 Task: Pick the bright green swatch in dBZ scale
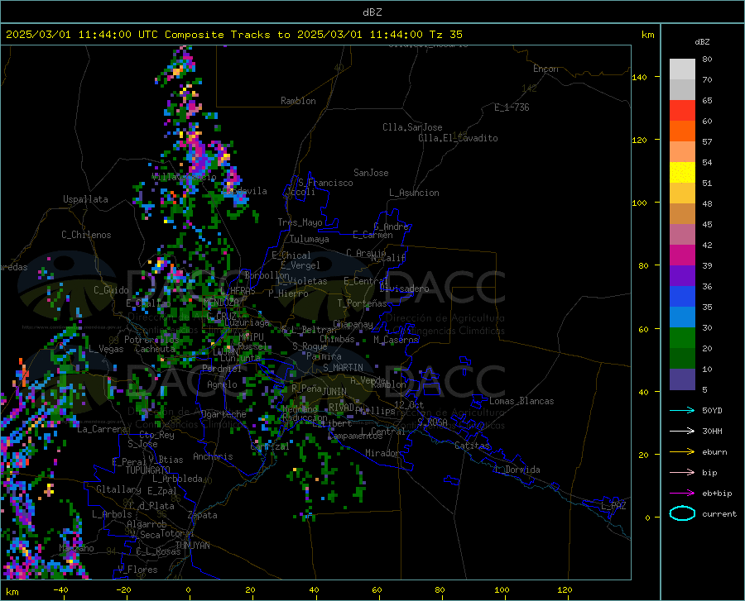pyautogui.click(x=682, y=338)
